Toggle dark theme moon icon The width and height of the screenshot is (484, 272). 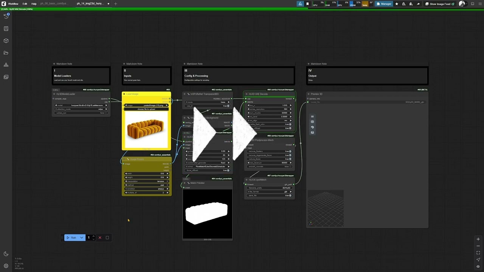click(6, 254)
